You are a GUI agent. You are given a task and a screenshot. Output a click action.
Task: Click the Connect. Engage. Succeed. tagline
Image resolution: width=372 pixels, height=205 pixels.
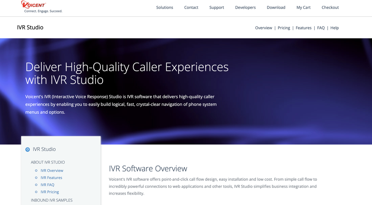43,11
